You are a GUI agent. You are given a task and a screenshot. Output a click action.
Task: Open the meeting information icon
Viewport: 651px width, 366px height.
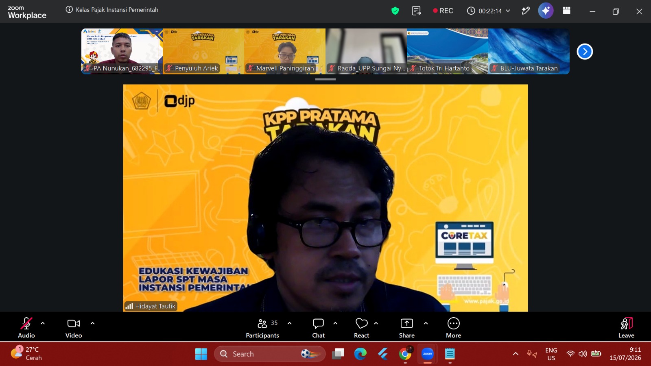point(69,10)
